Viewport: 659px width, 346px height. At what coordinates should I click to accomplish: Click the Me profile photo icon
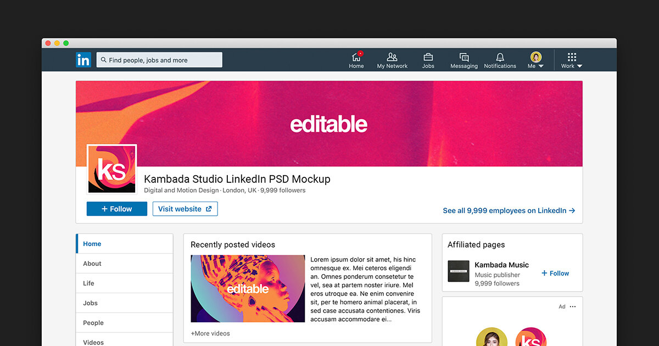click(x=534, y=57)
